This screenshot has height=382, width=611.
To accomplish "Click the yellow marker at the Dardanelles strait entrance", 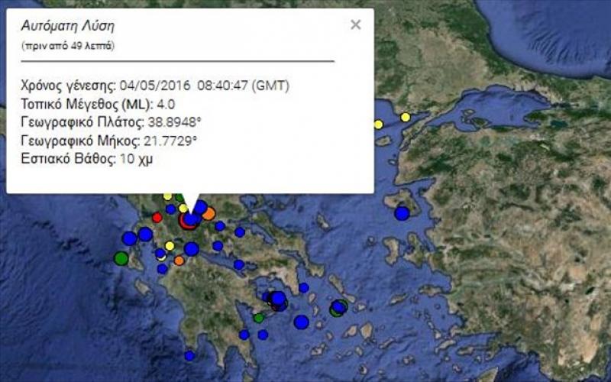I will pyautogui.click(x=406, y=117).
